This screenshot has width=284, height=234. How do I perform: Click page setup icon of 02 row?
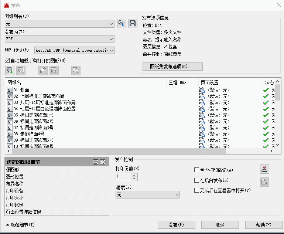(x=201, y=96)
